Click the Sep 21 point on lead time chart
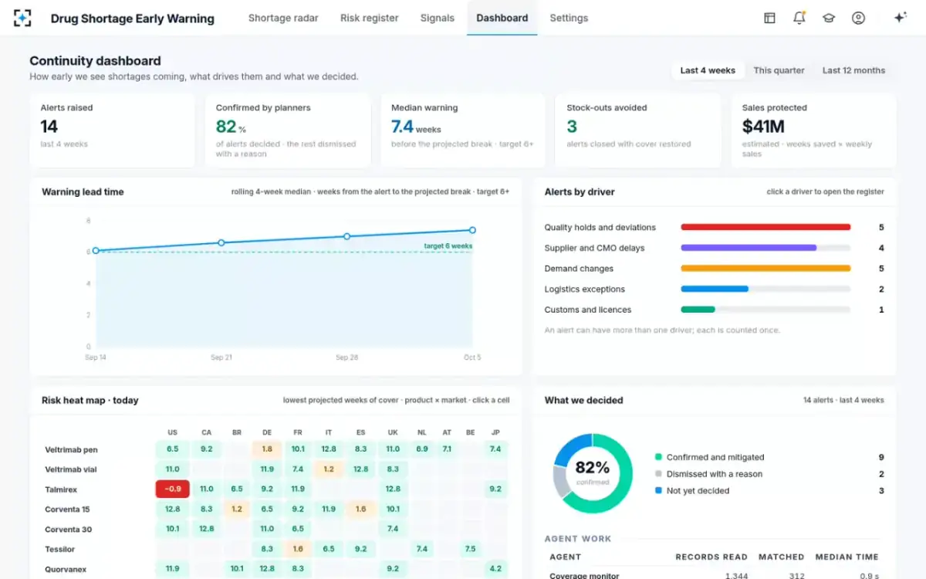The width and height of the screenshot is (926, 579). 221,242
